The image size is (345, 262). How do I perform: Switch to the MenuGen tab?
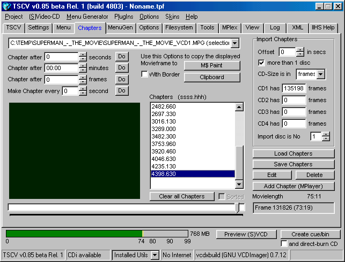(121, 27)
